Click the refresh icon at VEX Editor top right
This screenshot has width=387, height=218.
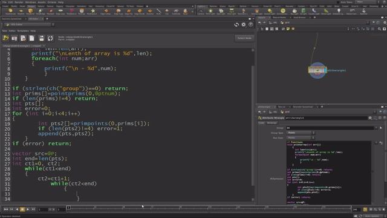click(236, 24)
